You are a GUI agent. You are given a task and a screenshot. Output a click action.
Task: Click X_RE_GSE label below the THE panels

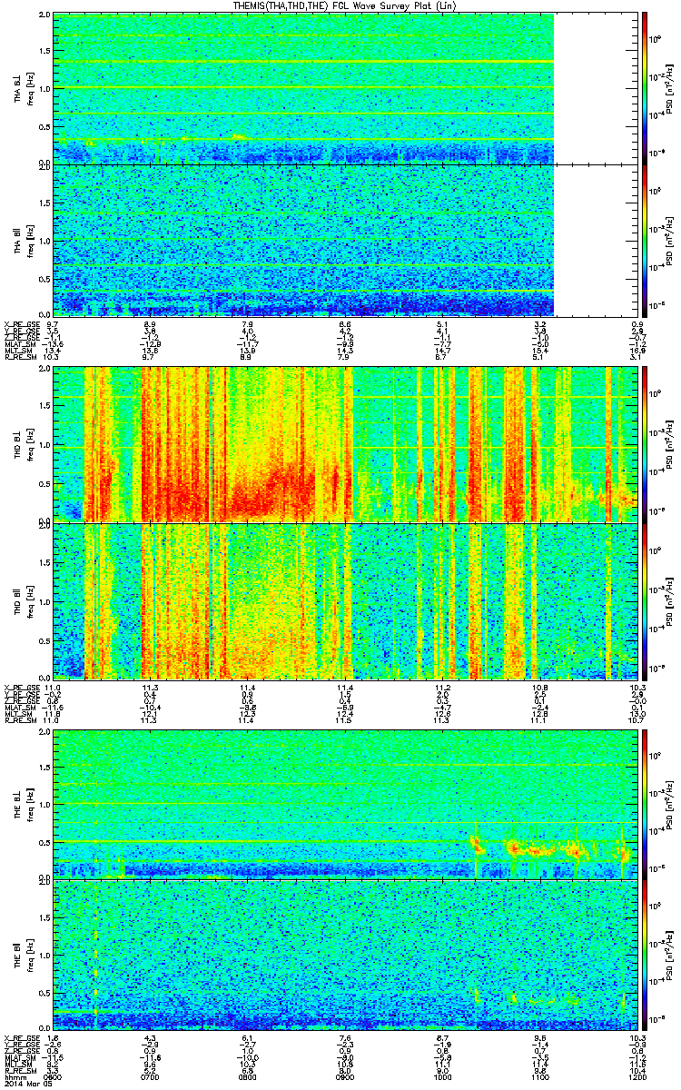pos(21,1037)
